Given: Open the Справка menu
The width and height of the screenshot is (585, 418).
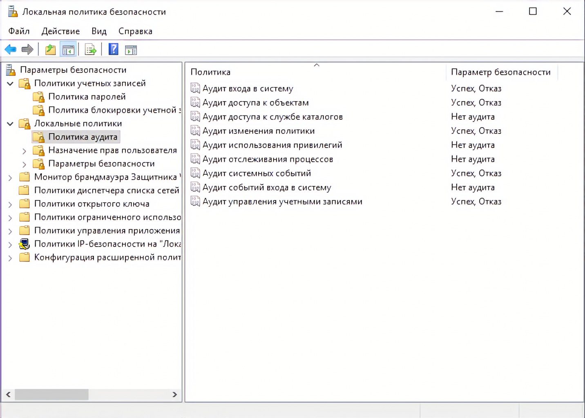Looking at the screenshot, I should [x=135, y=31].
